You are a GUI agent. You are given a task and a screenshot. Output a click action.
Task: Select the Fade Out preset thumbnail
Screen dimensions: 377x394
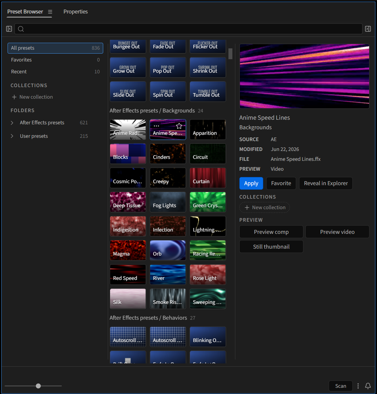click(x=168, y=46)
